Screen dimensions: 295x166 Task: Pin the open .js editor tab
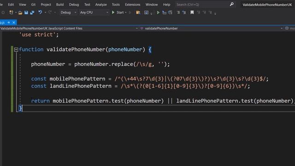9,23
